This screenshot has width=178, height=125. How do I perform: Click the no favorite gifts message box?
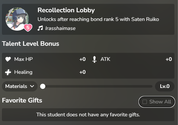88,115
